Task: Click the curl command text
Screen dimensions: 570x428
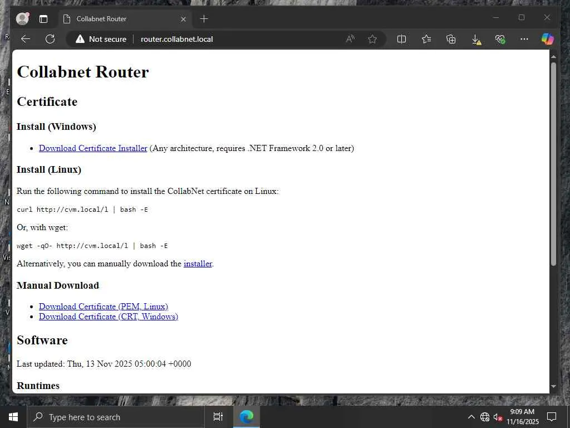Action: 82,210
